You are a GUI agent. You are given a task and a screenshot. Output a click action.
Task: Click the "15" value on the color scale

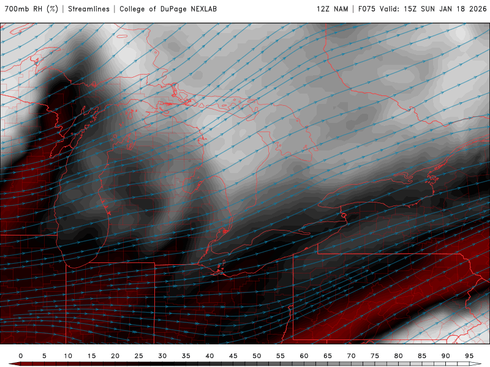pyautogui.click(x=91, y=356)
